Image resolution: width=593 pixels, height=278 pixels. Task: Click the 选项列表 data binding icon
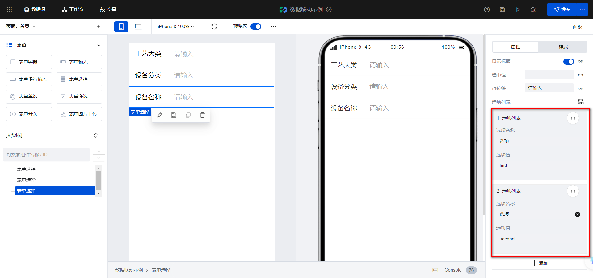[x=581, y=102]
